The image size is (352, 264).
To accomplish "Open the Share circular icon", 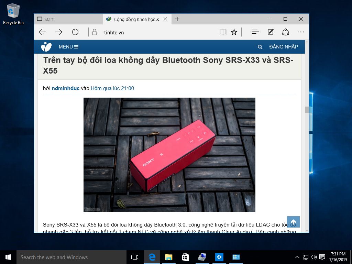I will pyautogui.click(x=286, y=32).
